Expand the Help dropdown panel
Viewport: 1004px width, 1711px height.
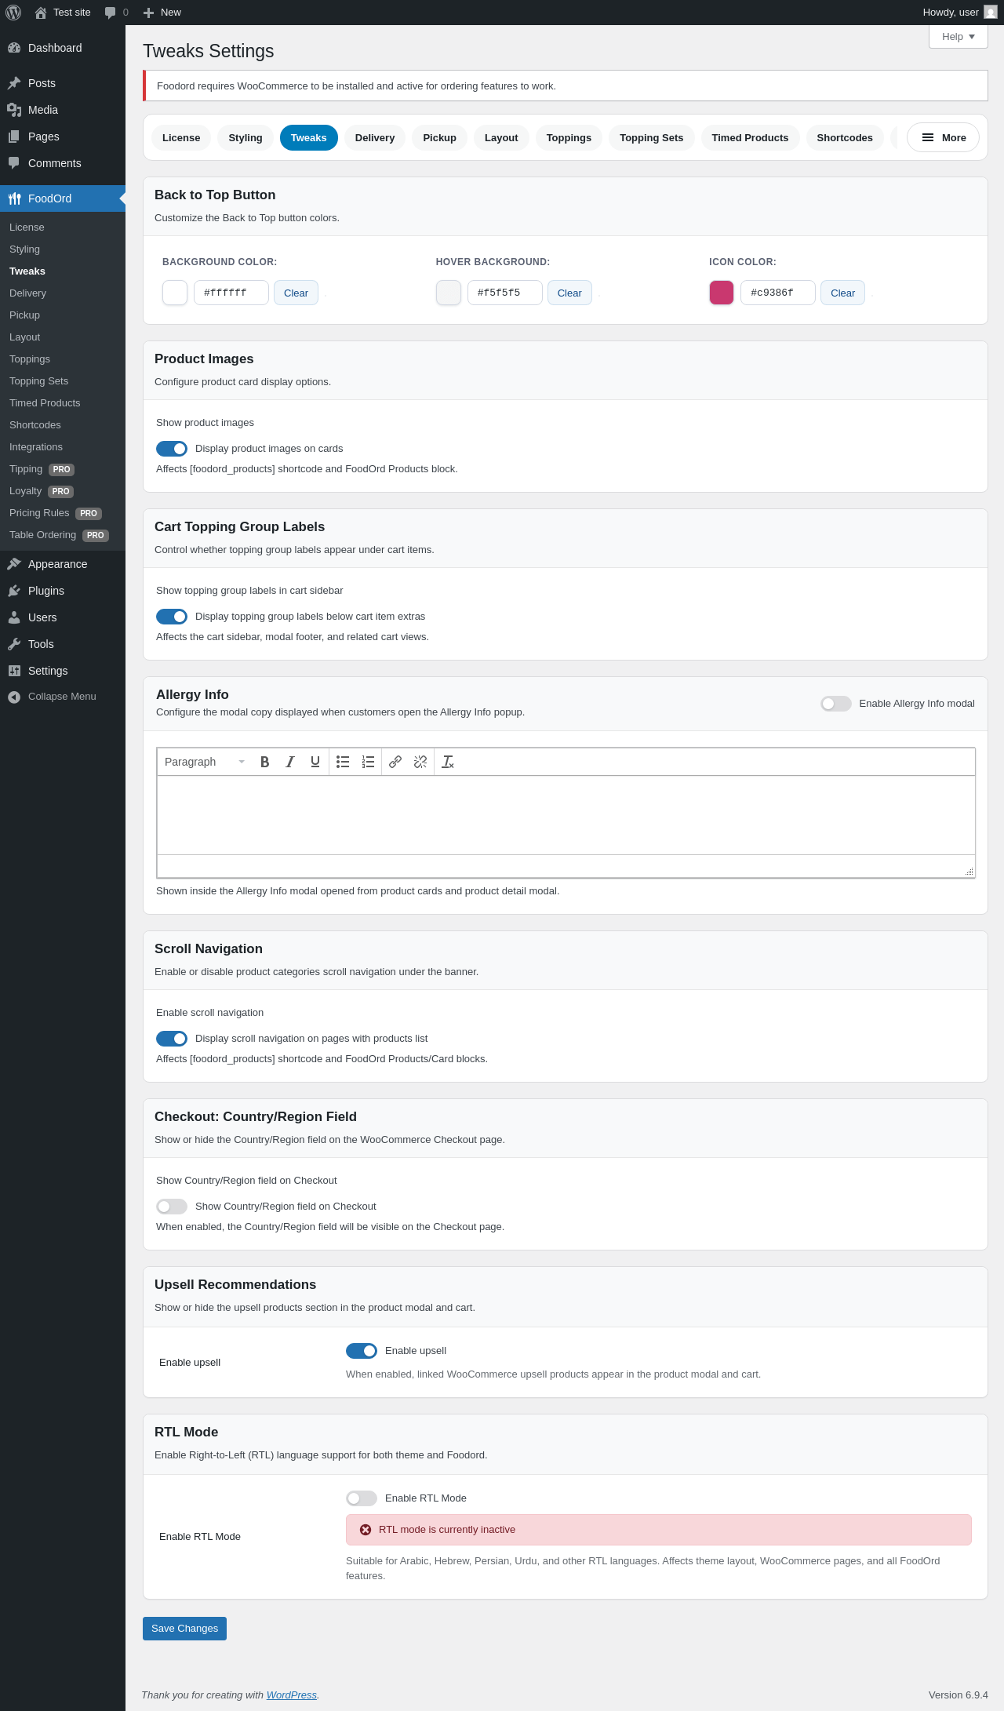[x=958, y=37]
